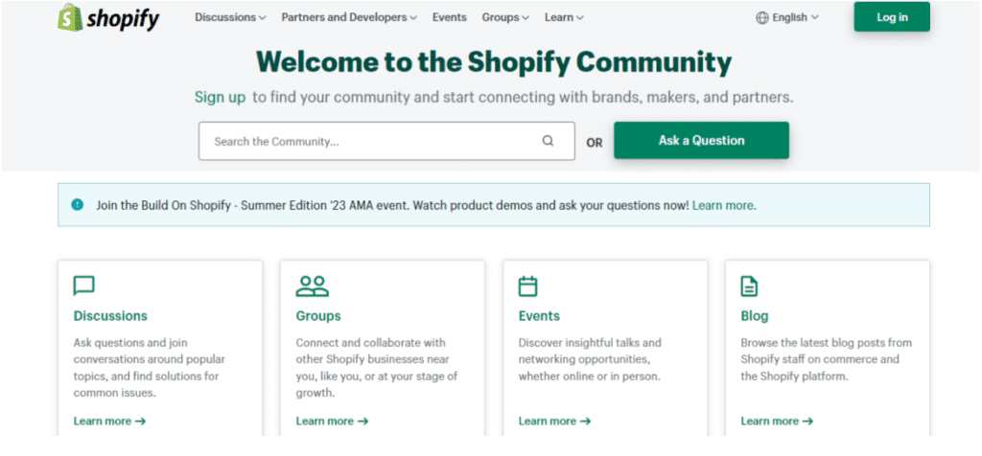982x456 pixels.
Task: Click the banner info alert icon
Action: (x=77, y=205)
